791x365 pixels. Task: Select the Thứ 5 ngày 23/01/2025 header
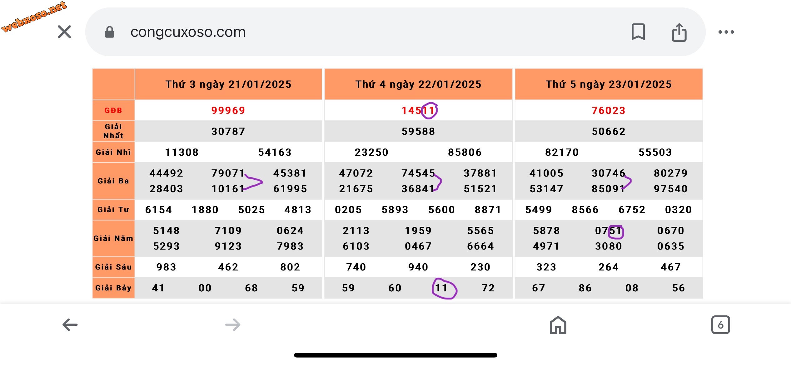(x=609, y=84)
